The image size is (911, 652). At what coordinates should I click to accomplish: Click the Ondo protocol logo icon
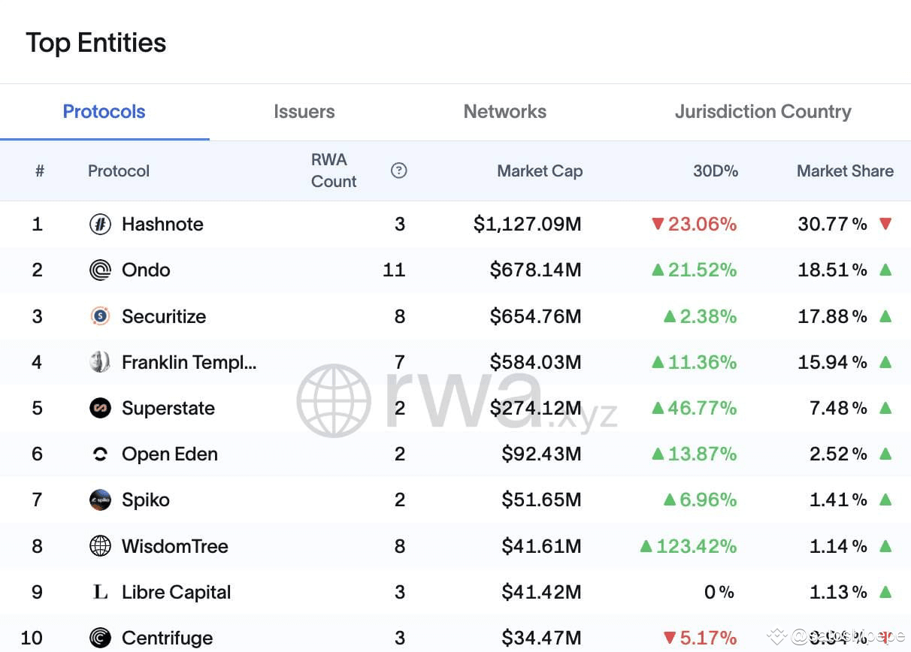click(x=100, y=270)
